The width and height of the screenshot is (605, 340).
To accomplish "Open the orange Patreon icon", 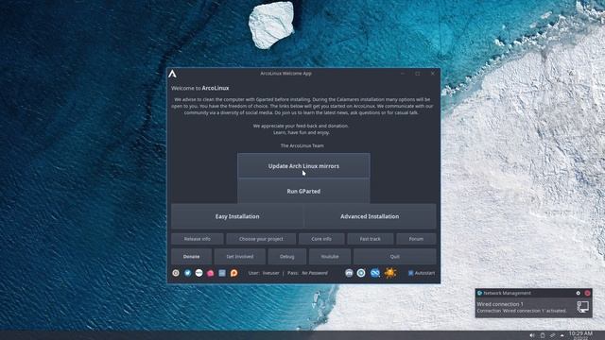I will coord(233,273).
